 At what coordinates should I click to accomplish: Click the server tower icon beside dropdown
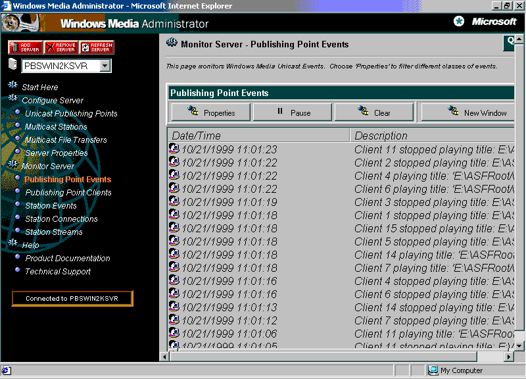[12, 64]
